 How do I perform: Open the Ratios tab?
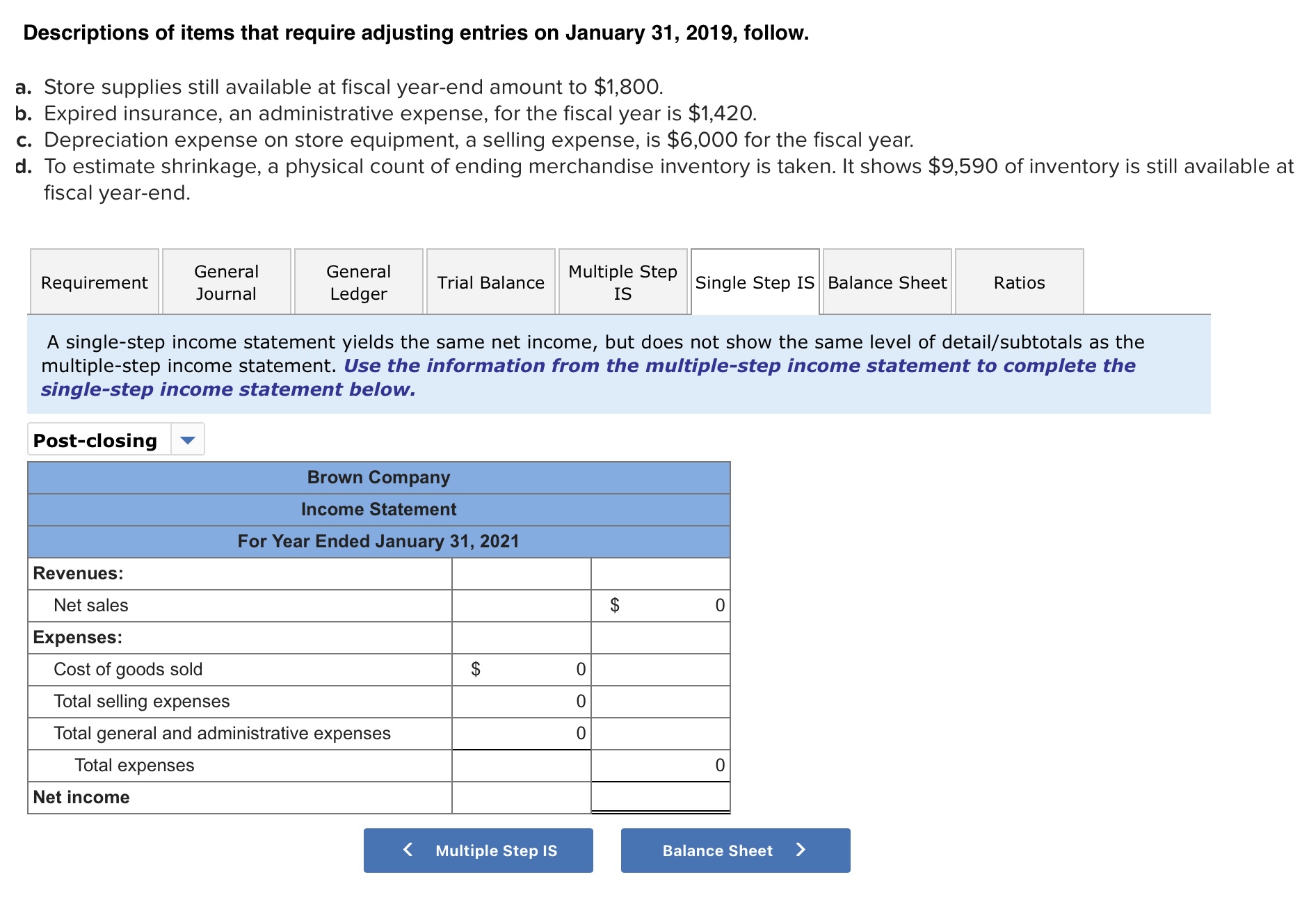(1020, 282)
